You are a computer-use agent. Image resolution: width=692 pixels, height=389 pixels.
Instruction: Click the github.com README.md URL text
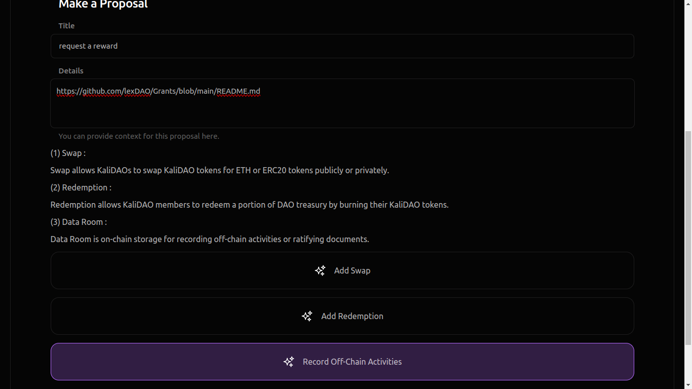coord(159,92)
